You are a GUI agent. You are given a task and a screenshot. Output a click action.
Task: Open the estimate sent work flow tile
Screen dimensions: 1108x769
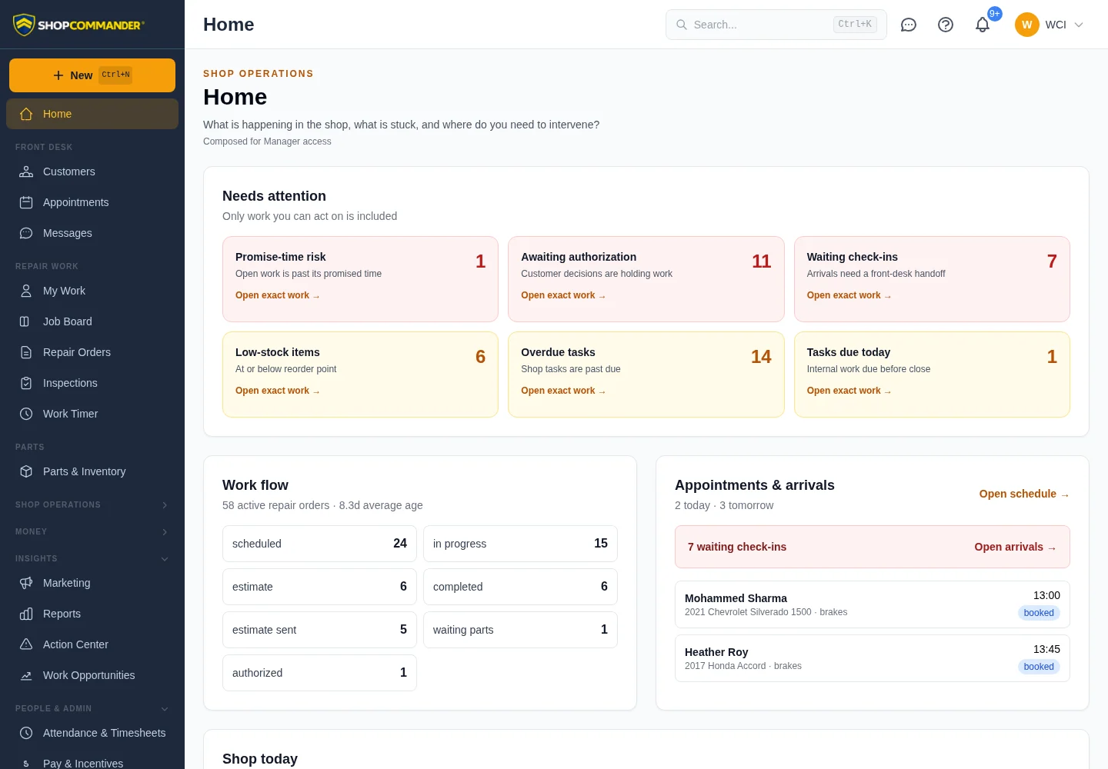pos(319,630)
